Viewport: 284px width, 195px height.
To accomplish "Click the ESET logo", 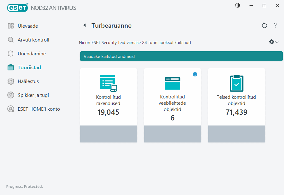I will [18, 8].
